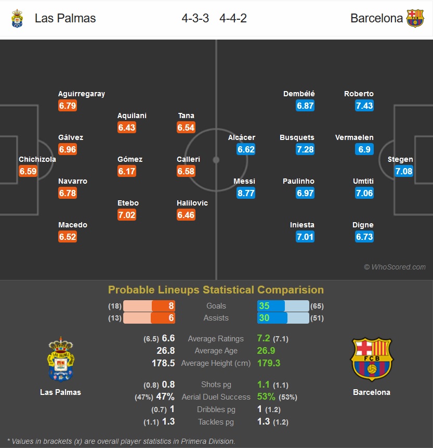Click Las Palmas assists bar showing 6
The height and width of the screenshot is (448, 433).
click(x=149, y=318)
